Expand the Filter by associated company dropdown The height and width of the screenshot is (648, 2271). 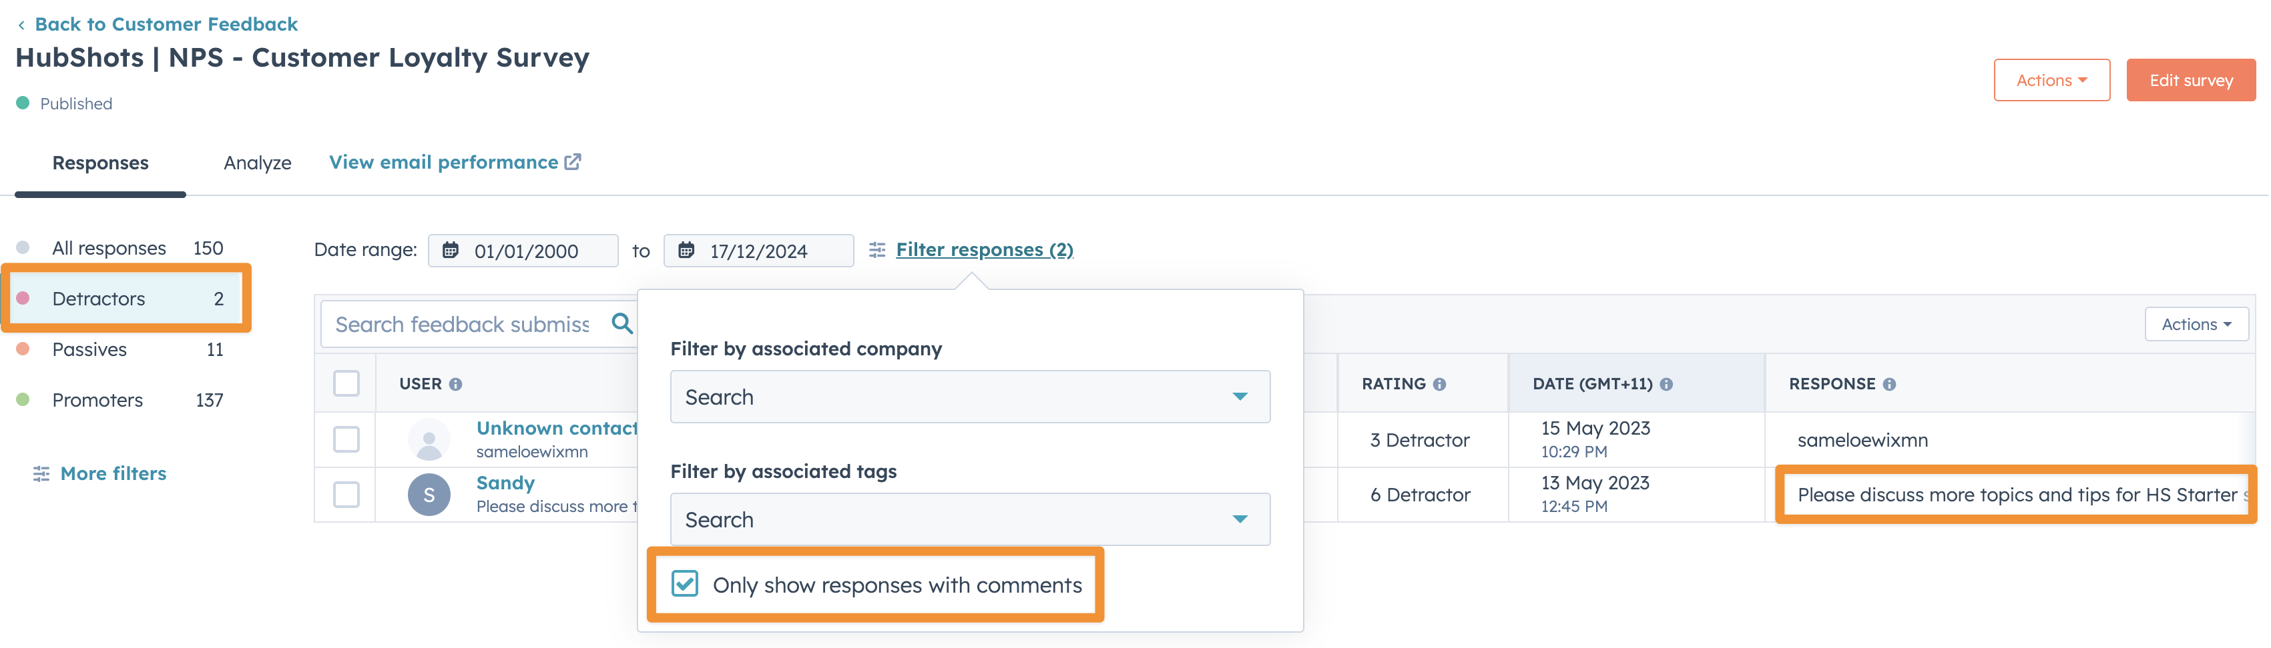point(970,397)
